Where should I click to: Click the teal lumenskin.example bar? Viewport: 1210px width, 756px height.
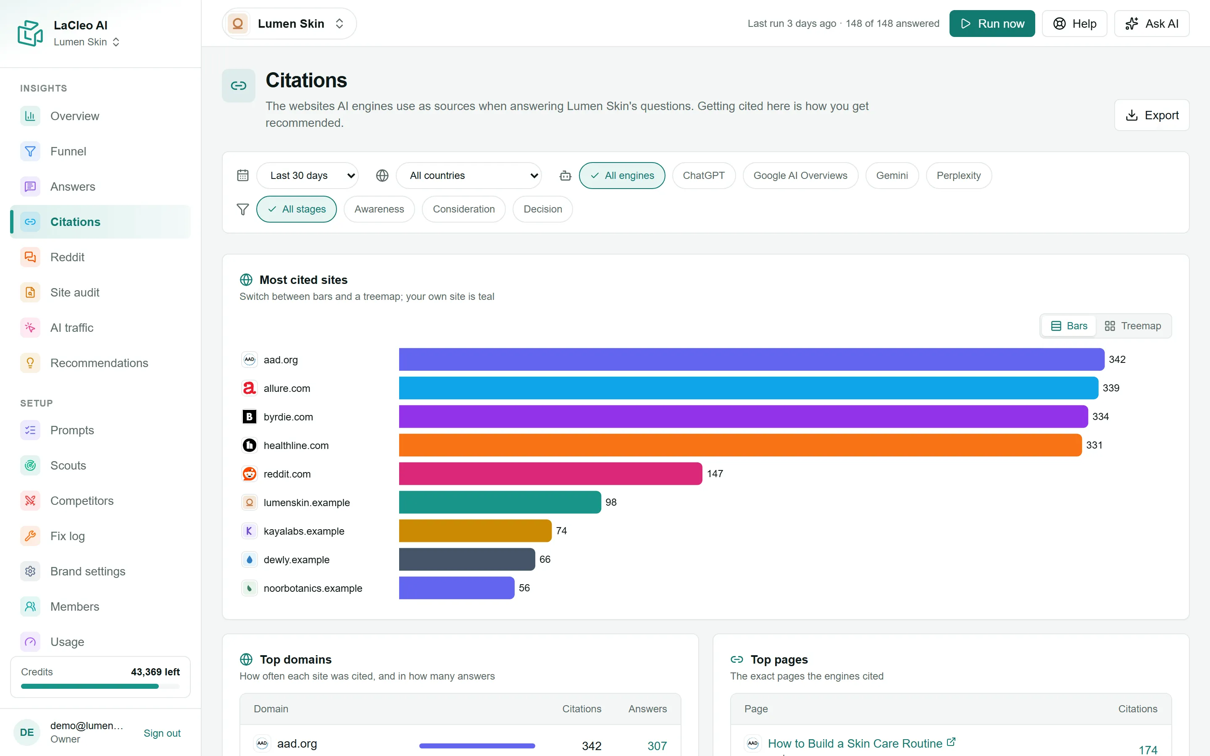[x=500, y=502]
